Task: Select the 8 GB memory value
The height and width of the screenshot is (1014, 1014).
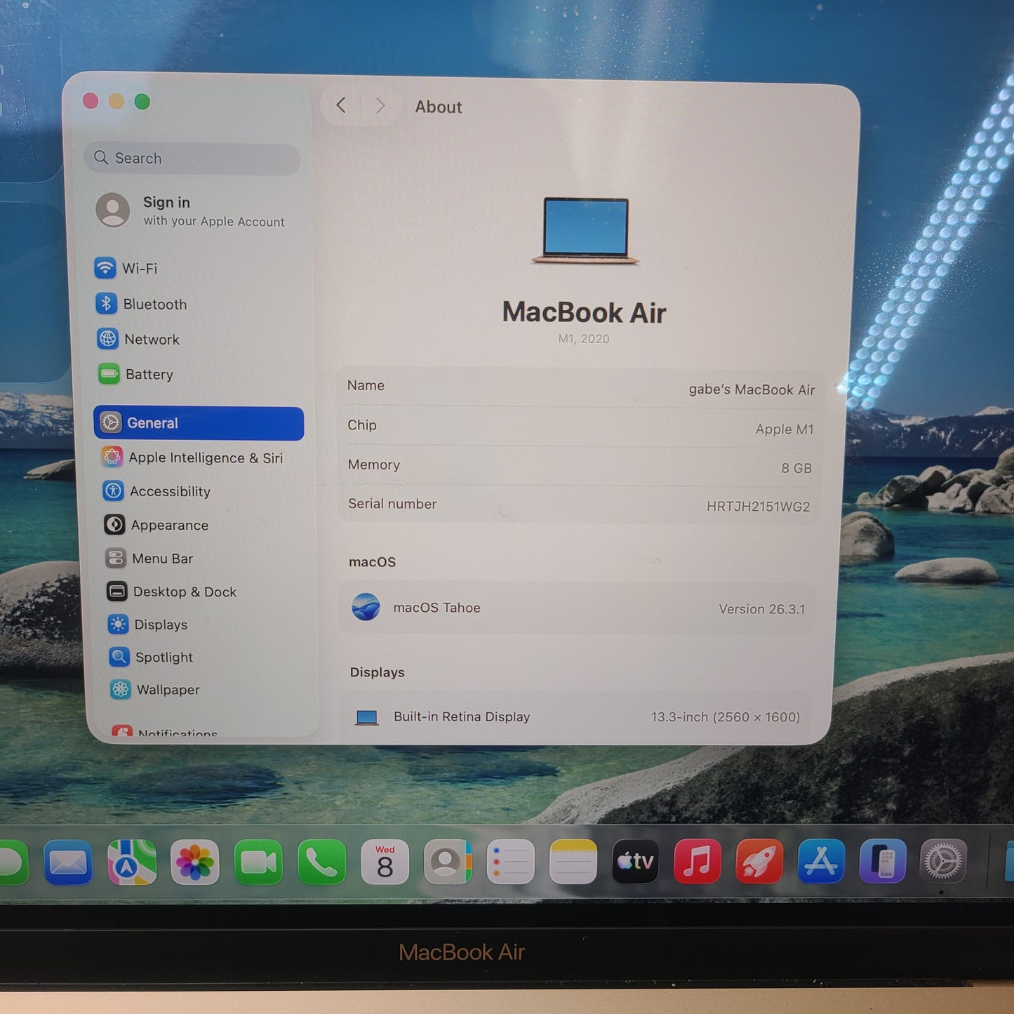Action: point(796,468)
